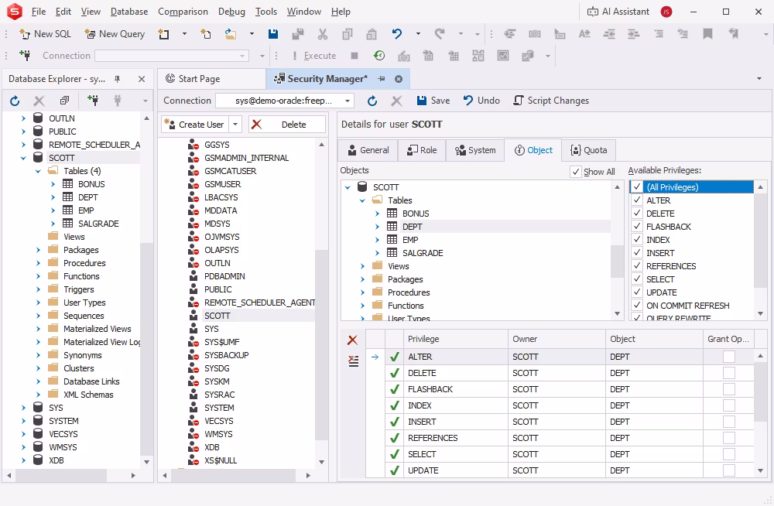Click the Bookmark icon in main toolbar
The height and width of the screenshot is (506, 774).
click(x=708, y=34)
